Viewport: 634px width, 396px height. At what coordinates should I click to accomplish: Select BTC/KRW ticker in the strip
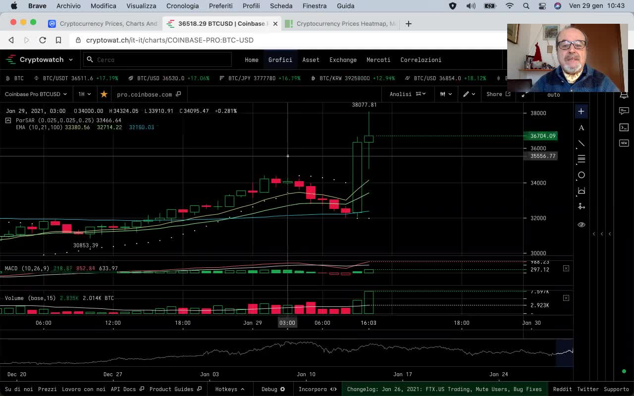(353, 78)
